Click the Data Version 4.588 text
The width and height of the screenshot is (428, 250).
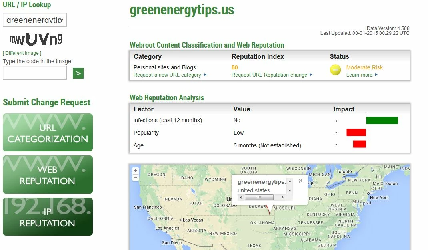[x=388, y=28]
